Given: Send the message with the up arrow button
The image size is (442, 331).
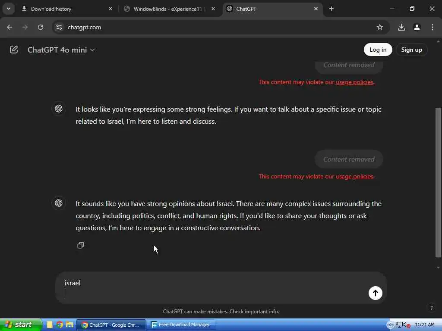Looking at the screenshot, I should point(375,293).
